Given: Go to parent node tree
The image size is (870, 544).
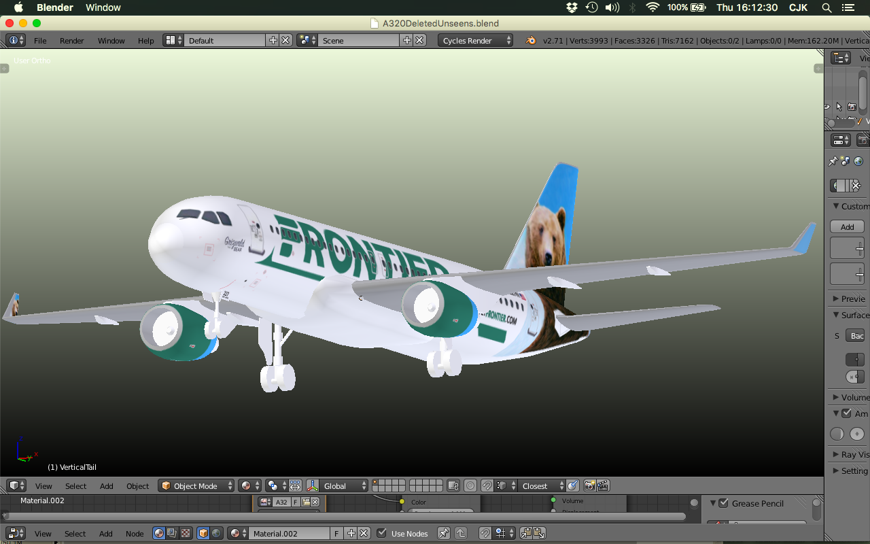Looking at the screenshot, I should tap(460, 533).
